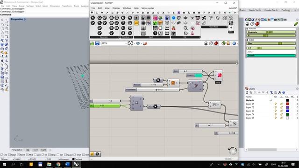
Task: Click the compass navigation widget on canvas
Action: tap(233, 151)
